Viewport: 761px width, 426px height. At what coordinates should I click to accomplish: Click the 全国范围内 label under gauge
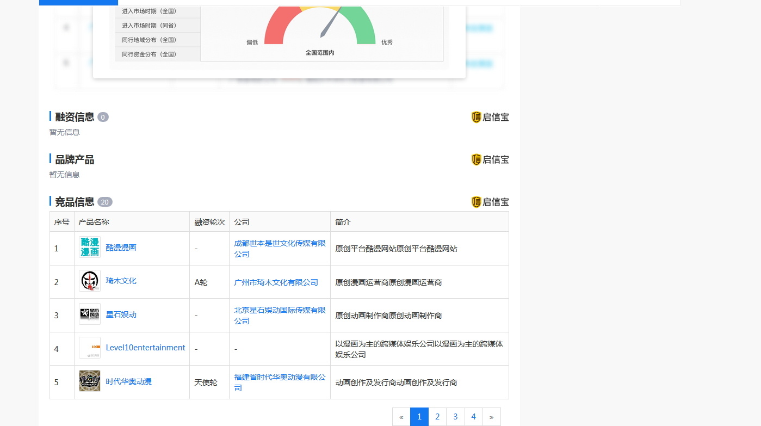tap(320, 53)
